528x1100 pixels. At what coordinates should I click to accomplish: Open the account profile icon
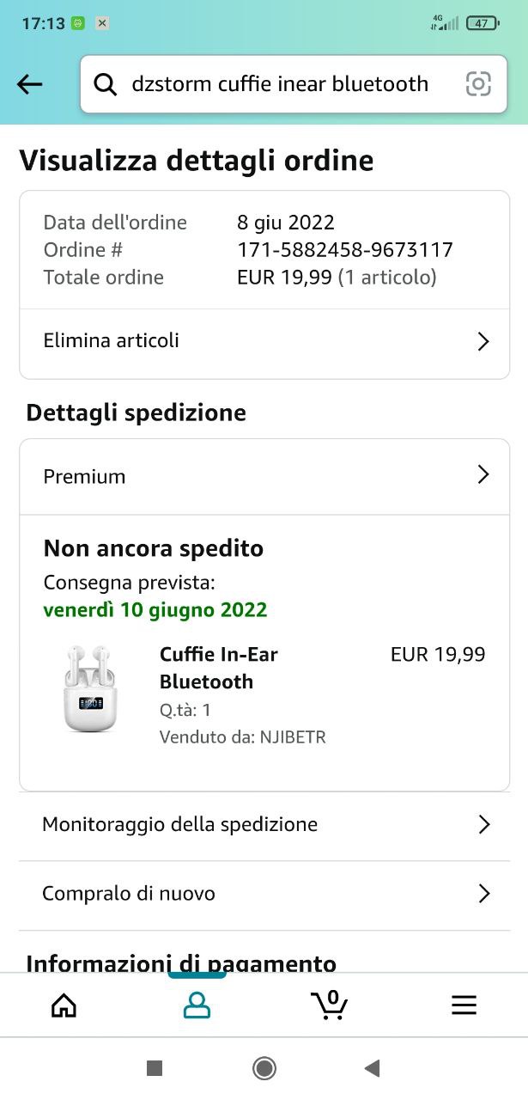point(197,1005)
